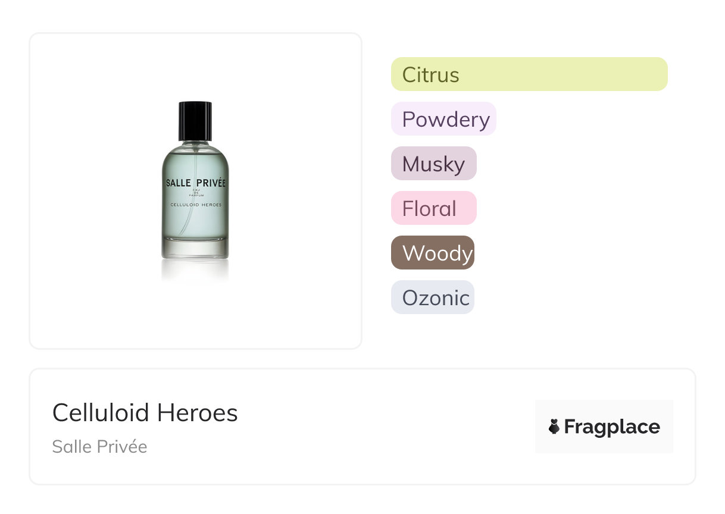
Task: Click the Fragplace perfume bottle logo icon
Action: click(x=554, y=427)
